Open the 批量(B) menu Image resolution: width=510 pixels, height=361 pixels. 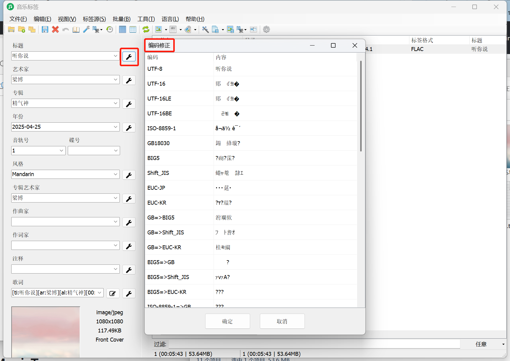[122, 19]
